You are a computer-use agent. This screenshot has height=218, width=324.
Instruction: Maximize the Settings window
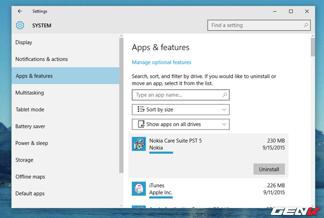(291, 11)
